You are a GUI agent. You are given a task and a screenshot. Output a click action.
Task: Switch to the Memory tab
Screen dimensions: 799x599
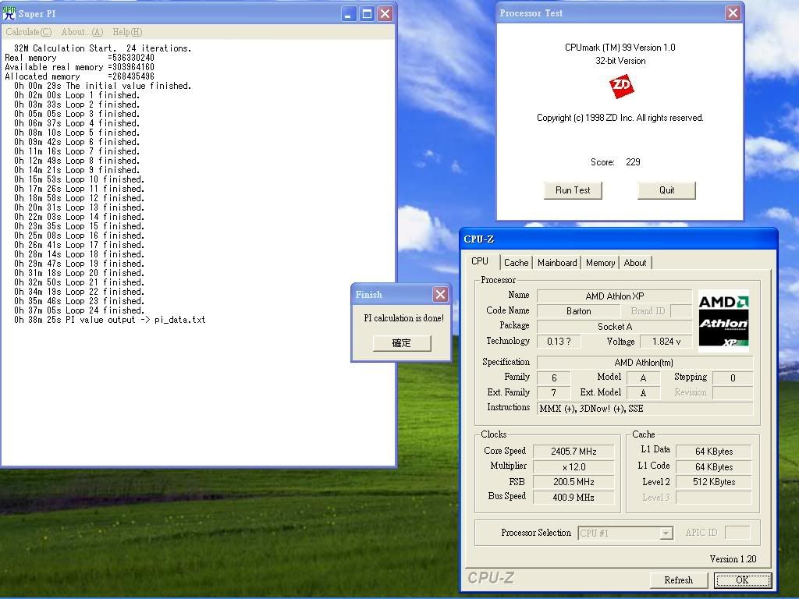point(600,263)
